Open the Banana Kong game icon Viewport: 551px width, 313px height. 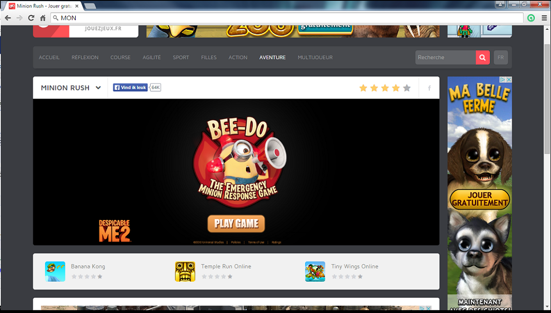(55, 271)
